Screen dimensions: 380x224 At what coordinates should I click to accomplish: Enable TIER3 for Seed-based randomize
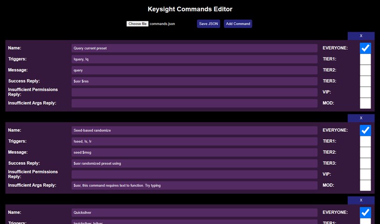[365, 163]
